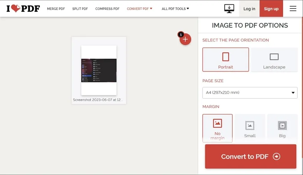Click the iLovePDF logo
Screen dimensions: 303x175
23,9
